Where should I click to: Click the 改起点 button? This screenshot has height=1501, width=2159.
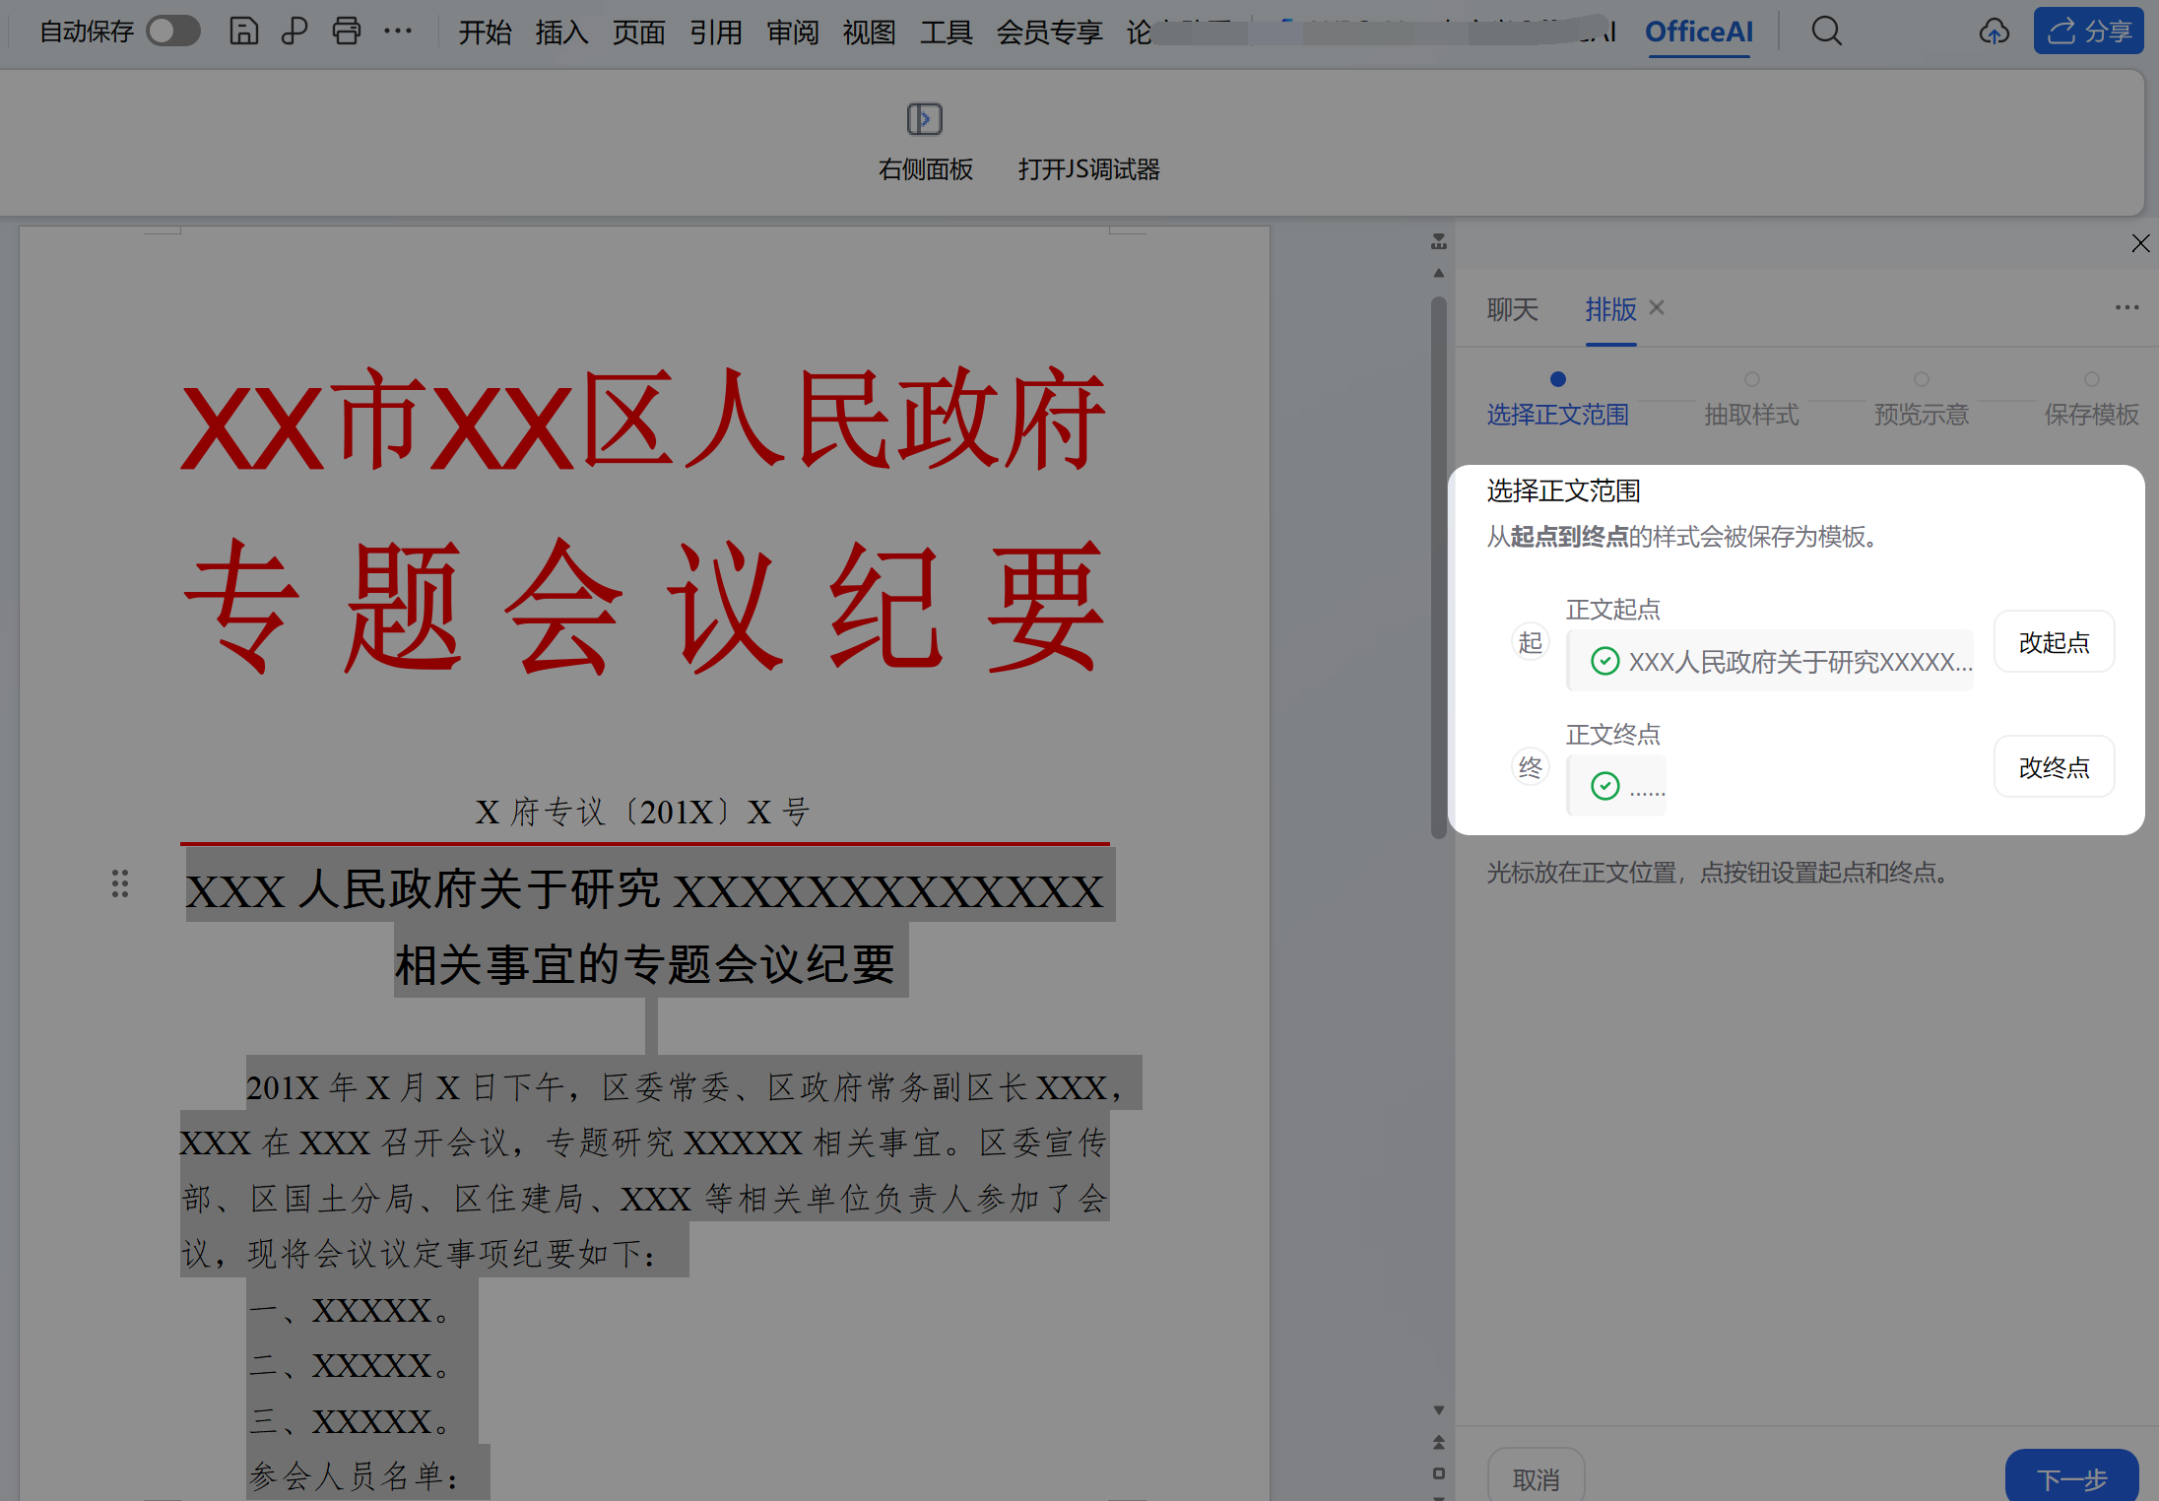pos(2054,642)
